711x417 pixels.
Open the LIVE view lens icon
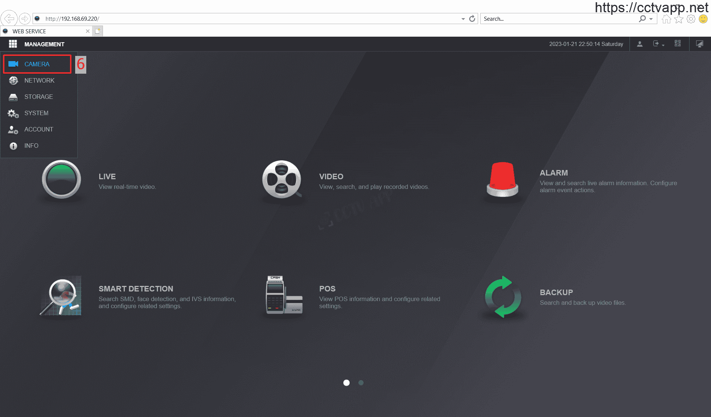pyautogui.click(x=61, y=180)
